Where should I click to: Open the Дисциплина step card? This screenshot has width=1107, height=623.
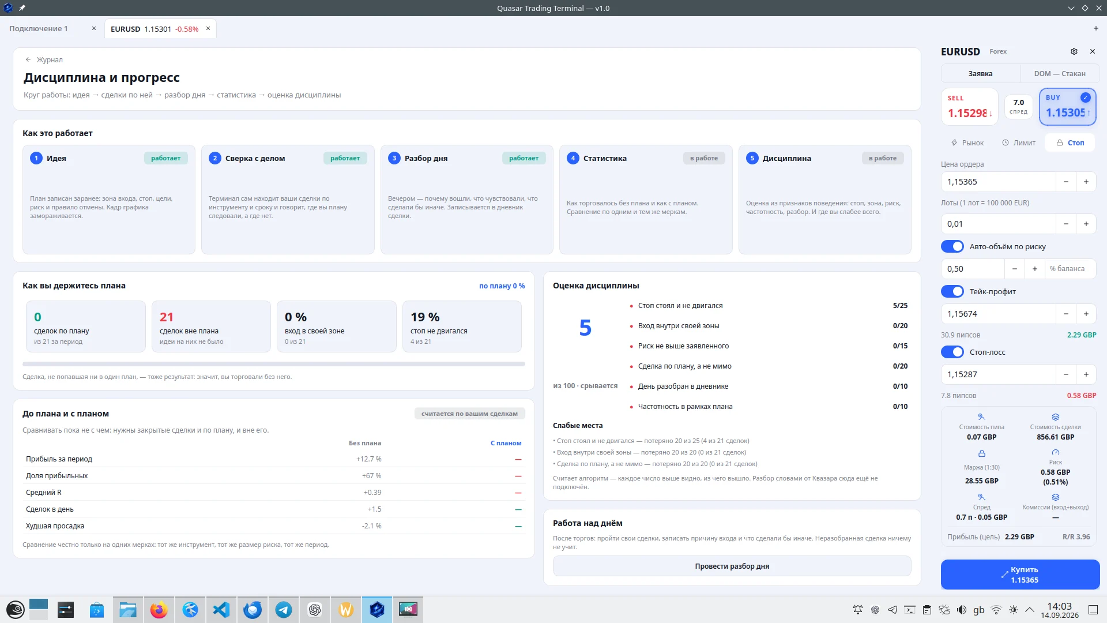point(824,199)
